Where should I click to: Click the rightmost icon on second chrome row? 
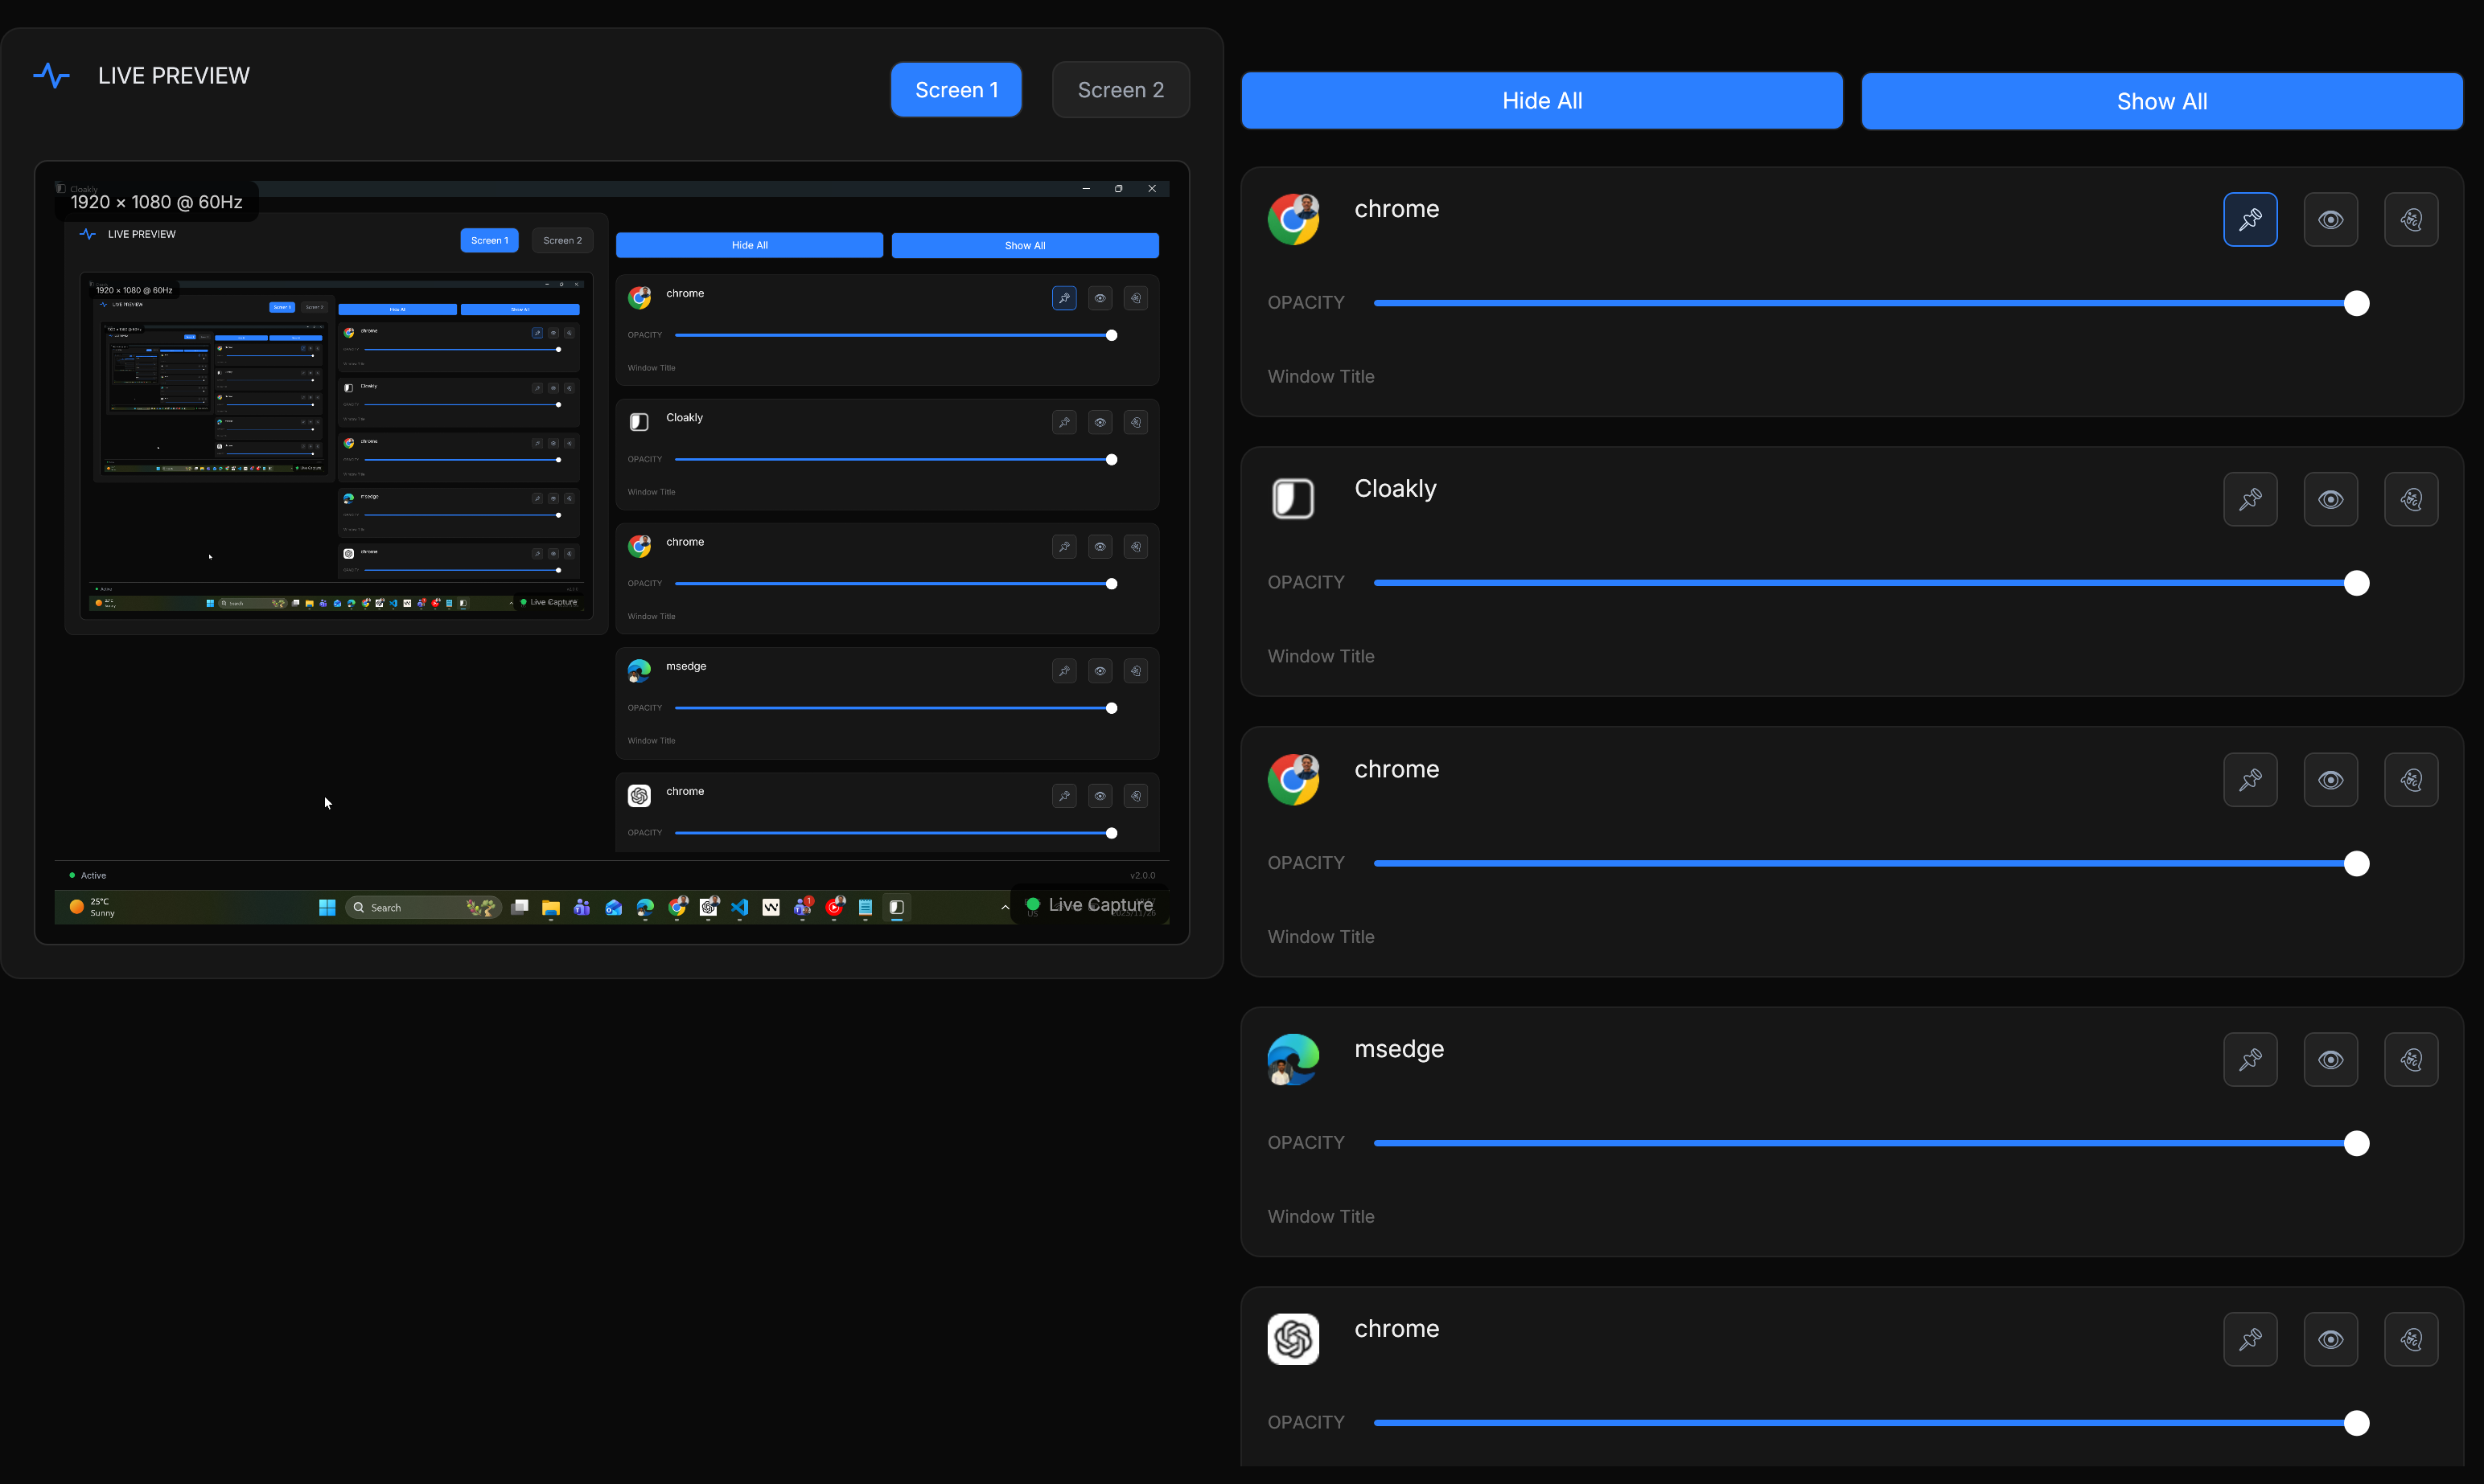pyautogui.click(x=2411, y=779)
